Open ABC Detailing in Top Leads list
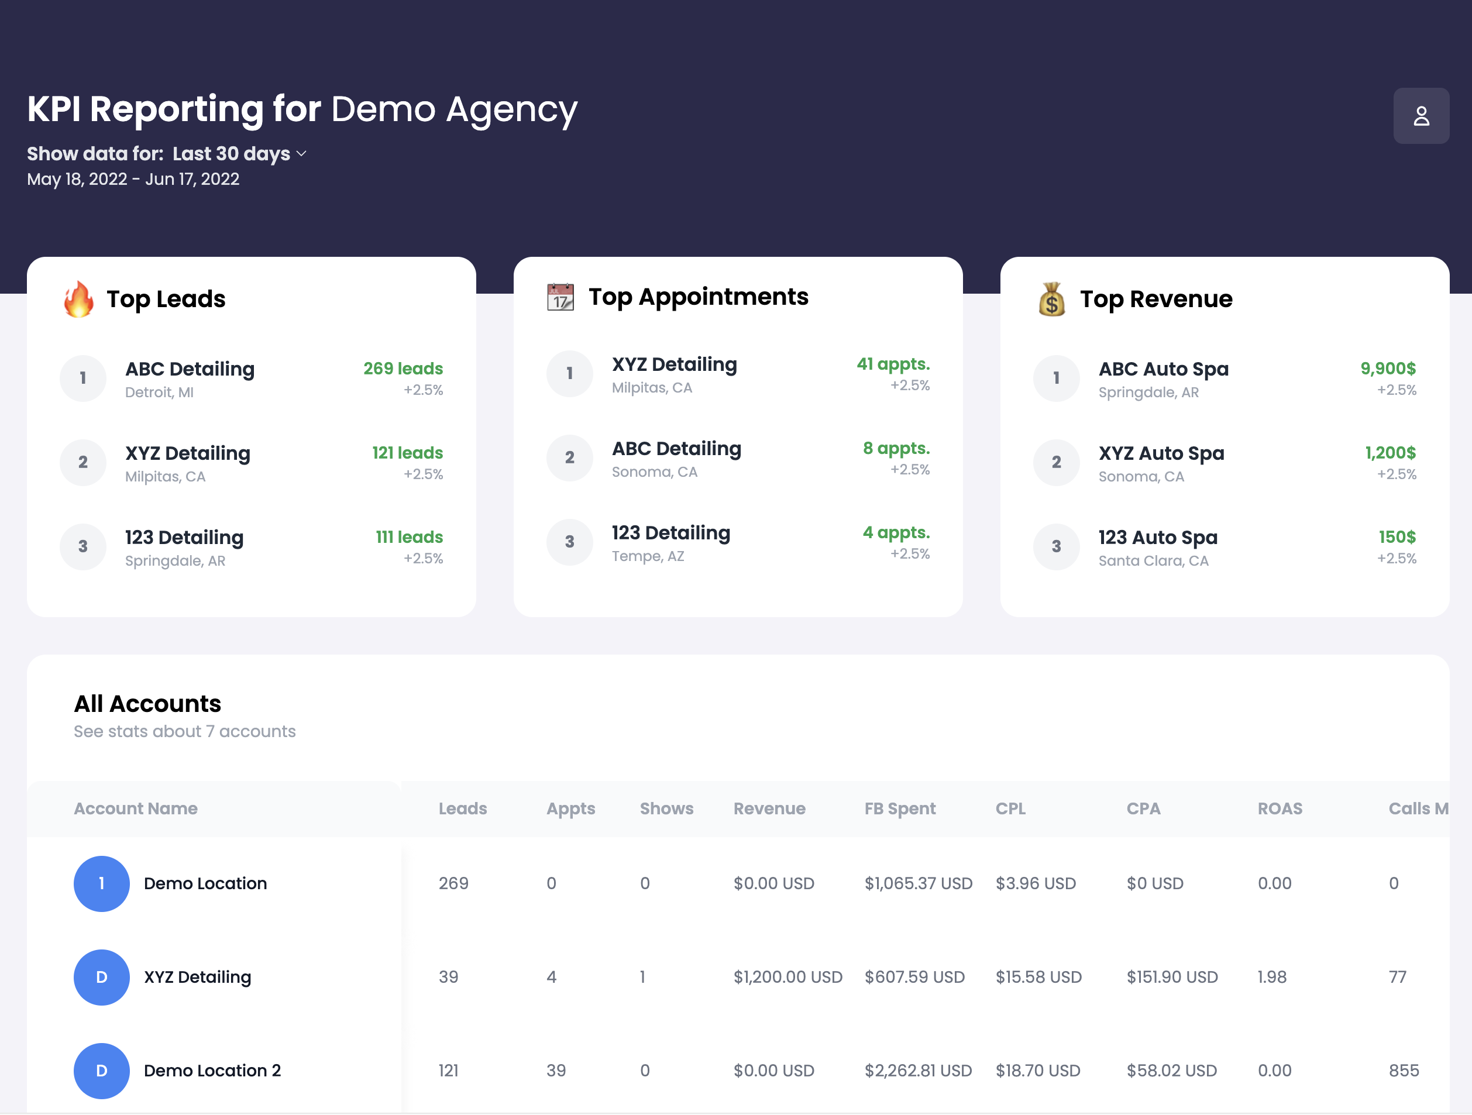This screenshot has height=1115, width=1472. tap(190, 369)
